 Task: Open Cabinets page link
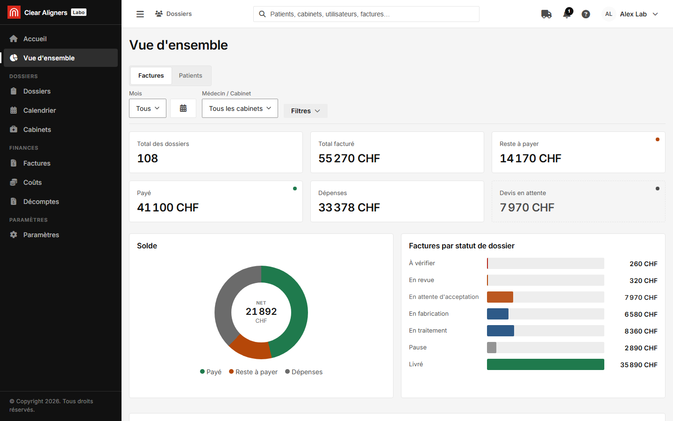point(61,130)
